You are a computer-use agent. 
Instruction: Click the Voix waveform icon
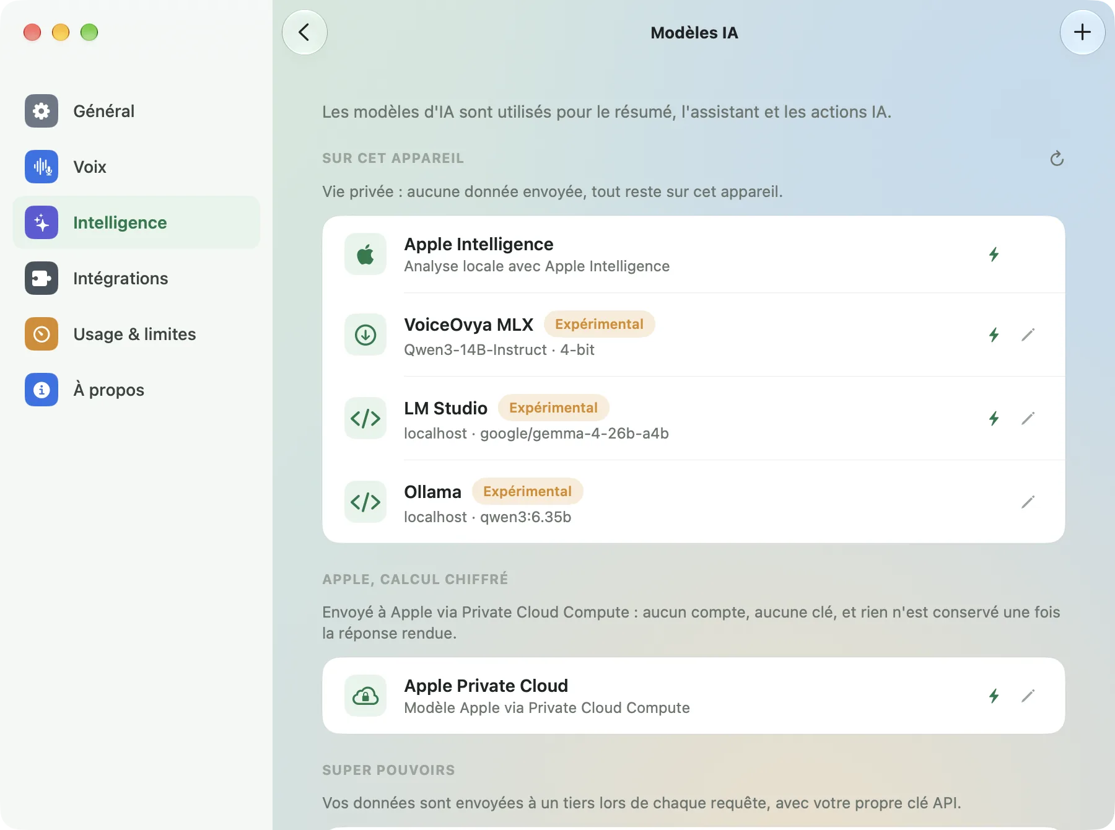pos(42,167)
